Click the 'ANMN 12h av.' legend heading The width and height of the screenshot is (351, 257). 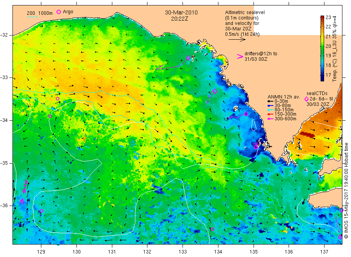[284, 97]
